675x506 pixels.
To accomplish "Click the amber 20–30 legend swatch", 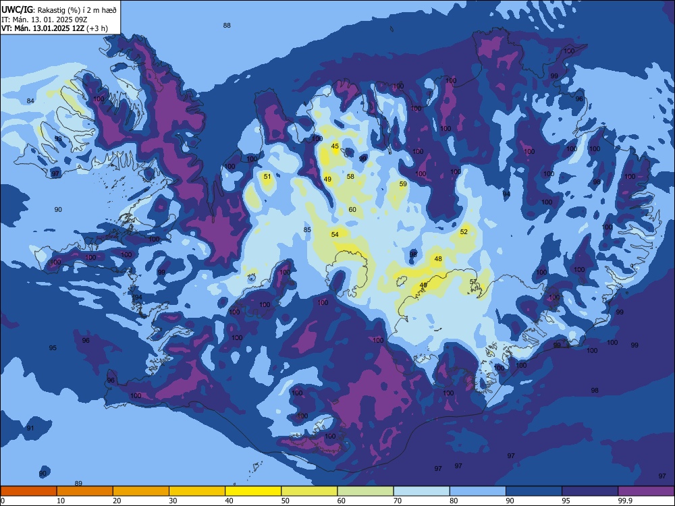I will click(141, 491).
